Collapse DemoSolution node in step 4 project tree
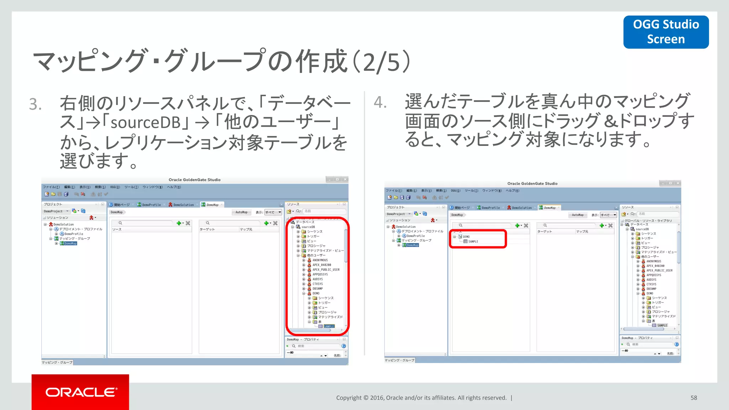The image size is (729, 410). pyautogui.click(x=388, y=227)
